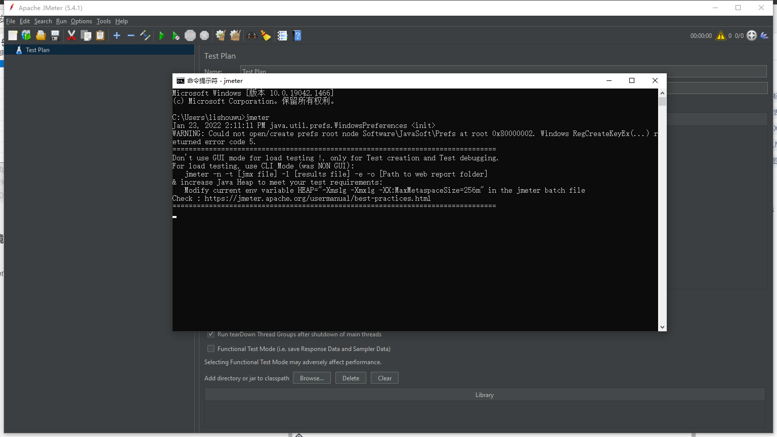
Task: Maximize the Apache JMeter window
Action: click(738, 8)
